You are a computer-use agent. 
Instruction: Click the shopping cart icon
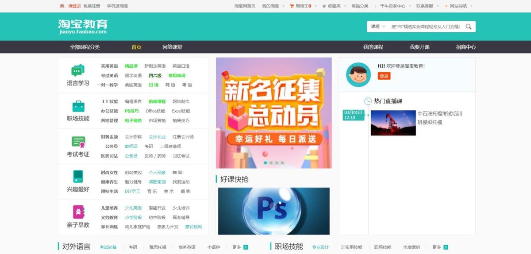point(292,6)
